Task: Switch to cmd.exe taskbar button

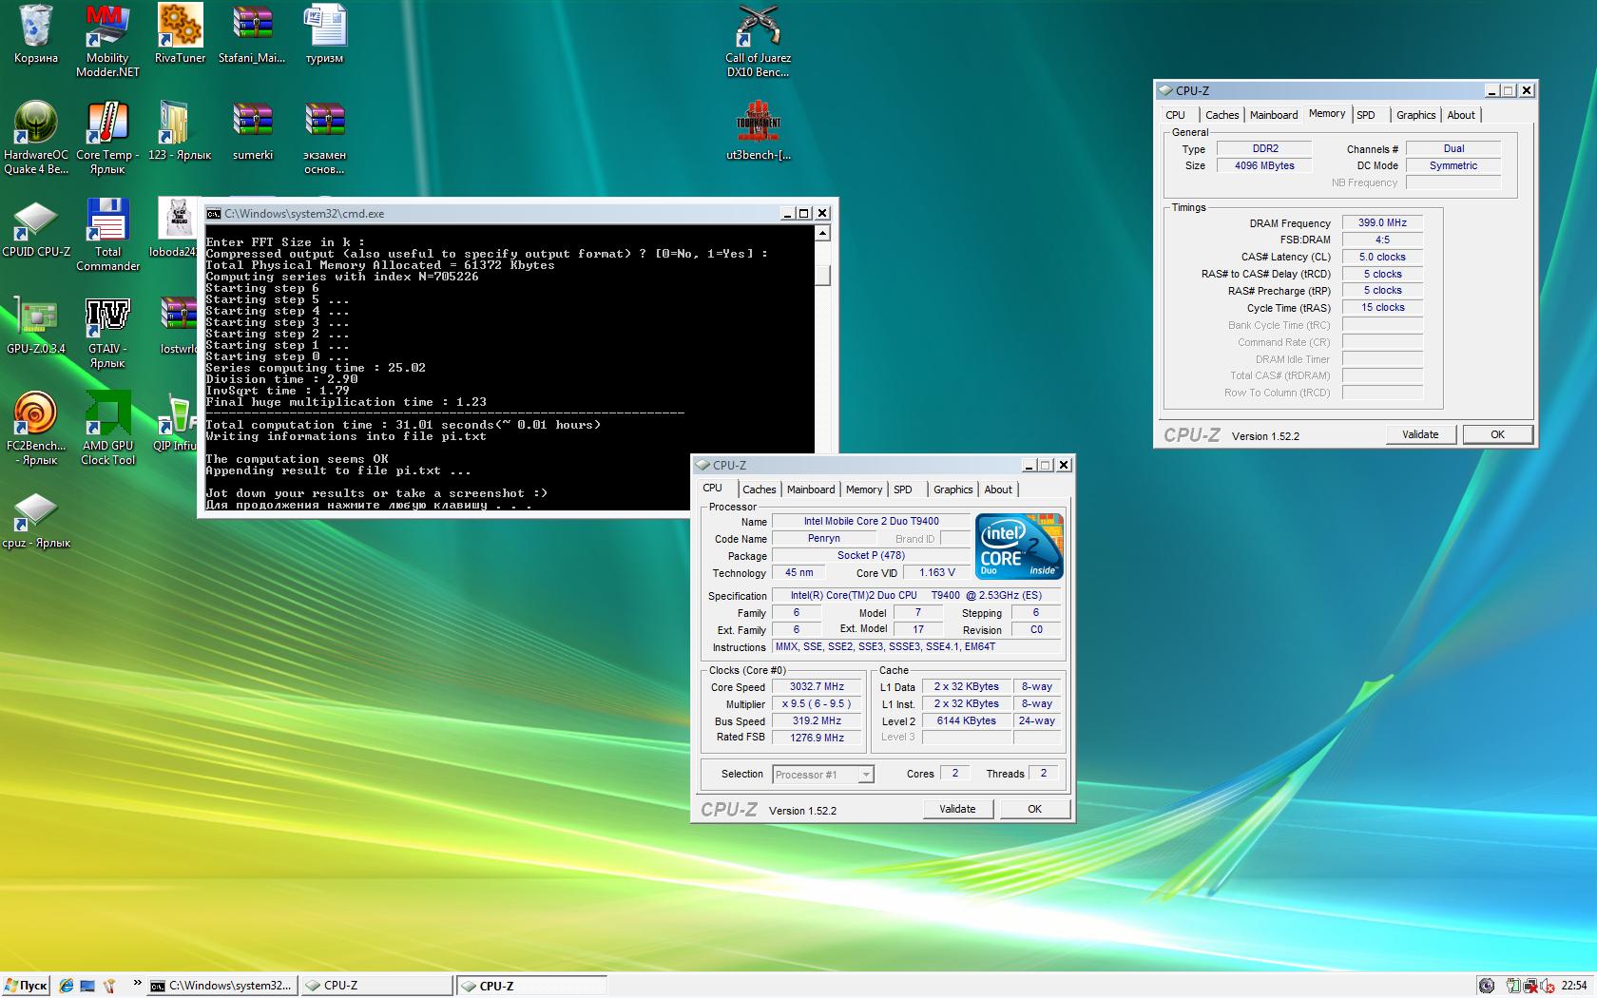Action: (222, 986)
